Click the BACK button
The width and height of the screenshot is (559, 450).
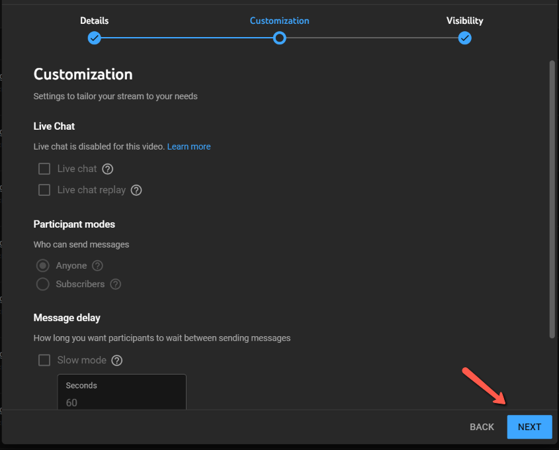(482, 427)
